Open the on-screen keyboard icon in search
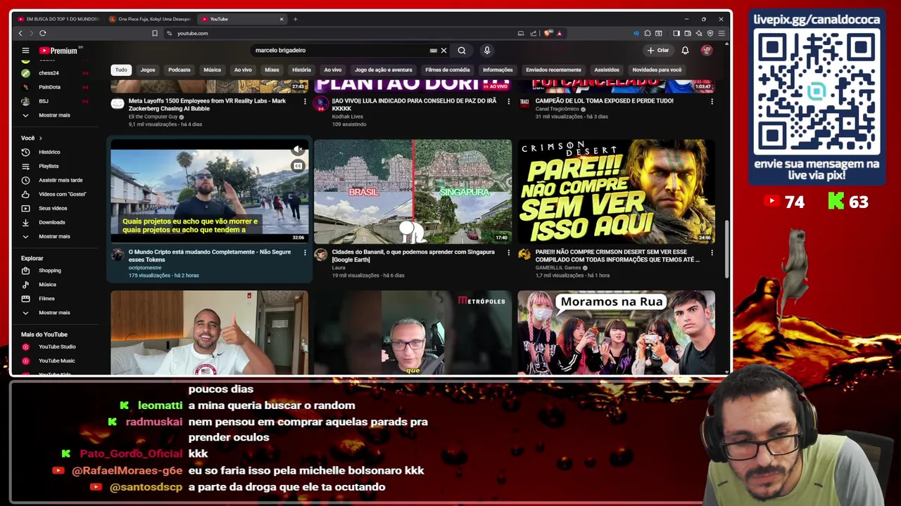Image resolution: width=901 pixels, height=506 pixels. pyautogui.click(x=433, y=51)
